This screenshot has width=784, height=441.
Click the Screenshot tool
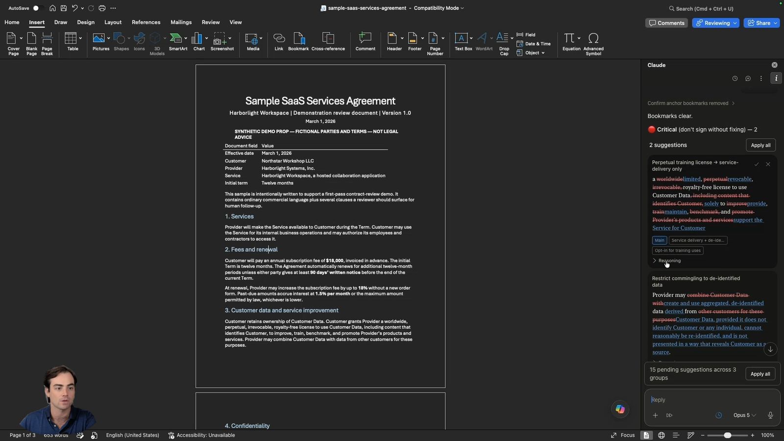[x=222, y=41]
